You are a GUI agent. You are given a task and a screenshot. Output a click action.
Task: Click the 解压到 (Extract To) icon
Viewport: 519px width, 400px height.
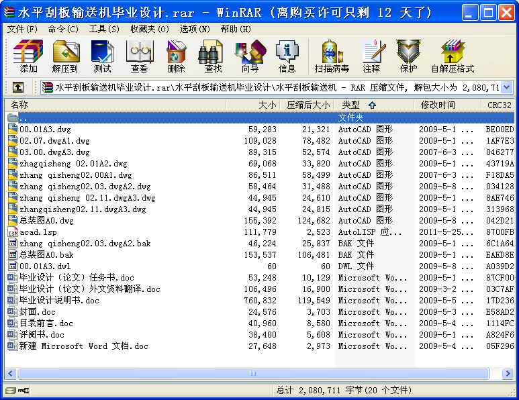[x=65, y=56]
